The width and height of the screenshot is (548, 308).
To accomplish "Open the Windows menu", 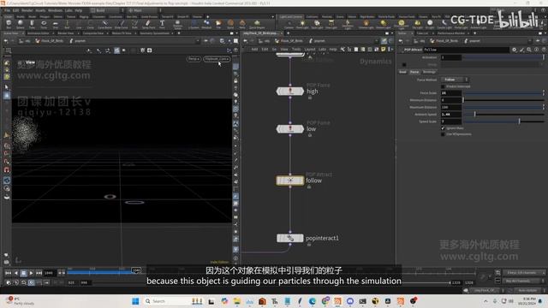I will point(55,10).
